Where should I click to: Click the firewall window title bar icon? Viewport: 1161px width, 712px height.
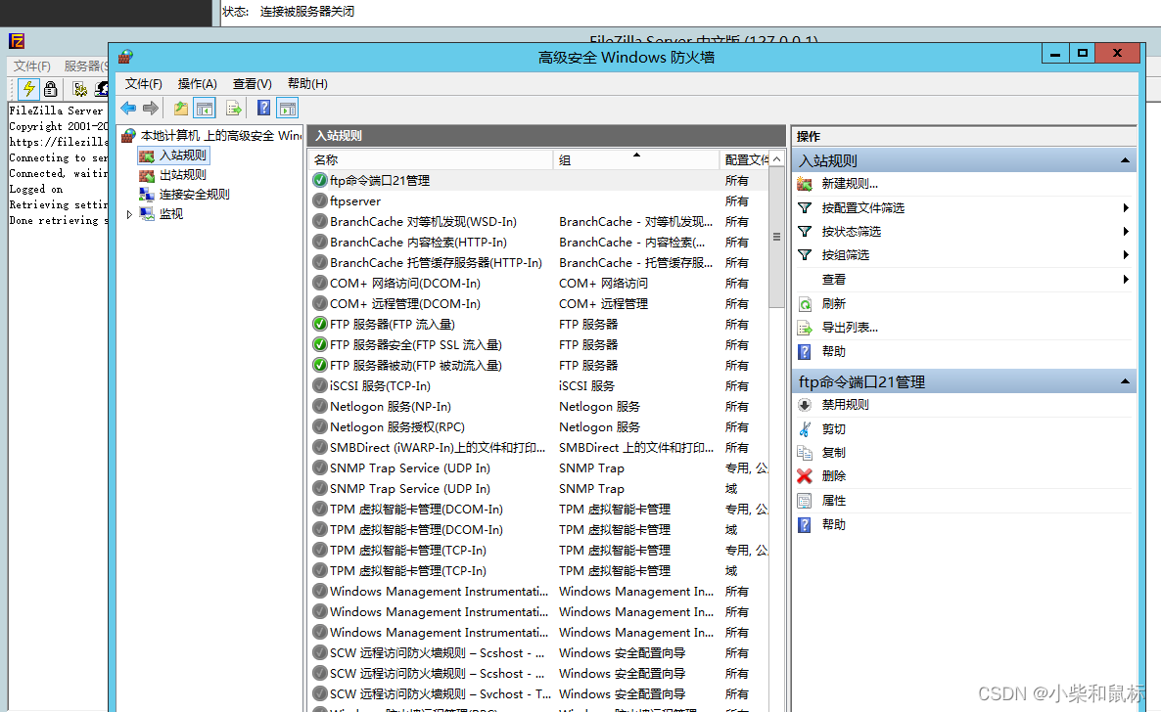click(126, 57)
